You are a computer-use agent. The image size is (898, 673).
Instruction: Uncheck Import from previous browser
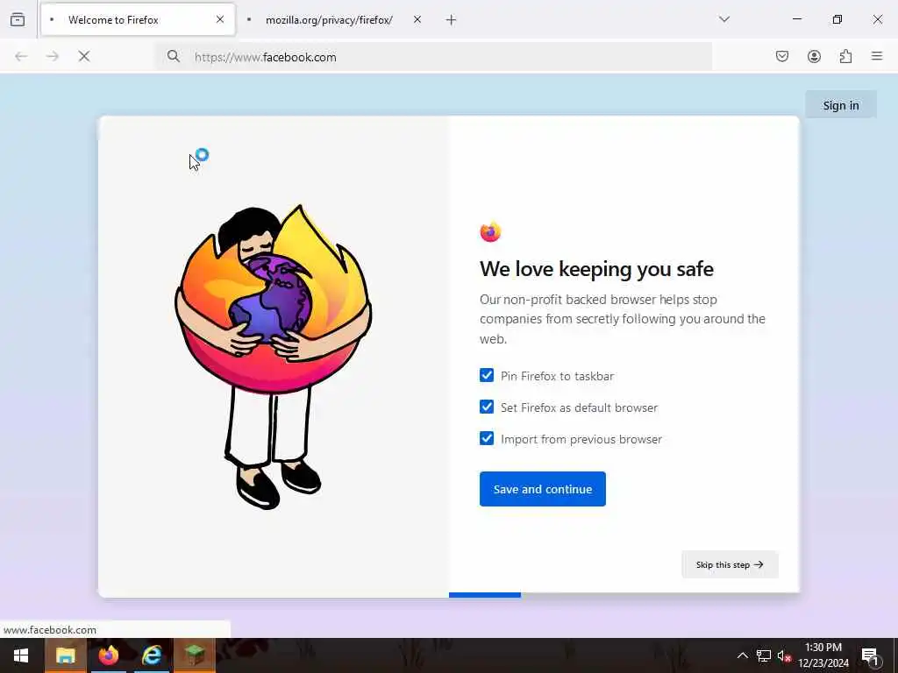pyautogui.click(x=487, y=438)
